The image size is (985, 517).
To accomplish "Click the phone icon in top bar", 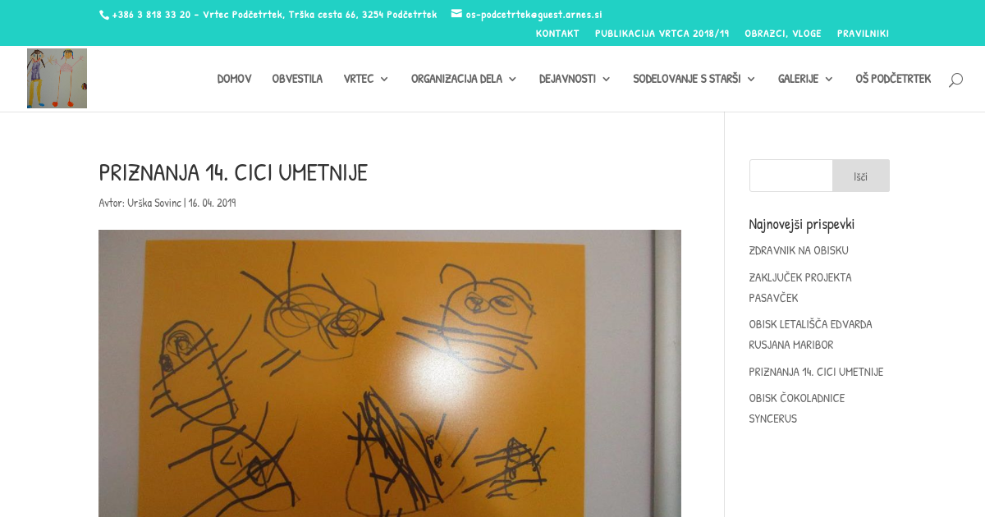I will (x=104, y=15).
